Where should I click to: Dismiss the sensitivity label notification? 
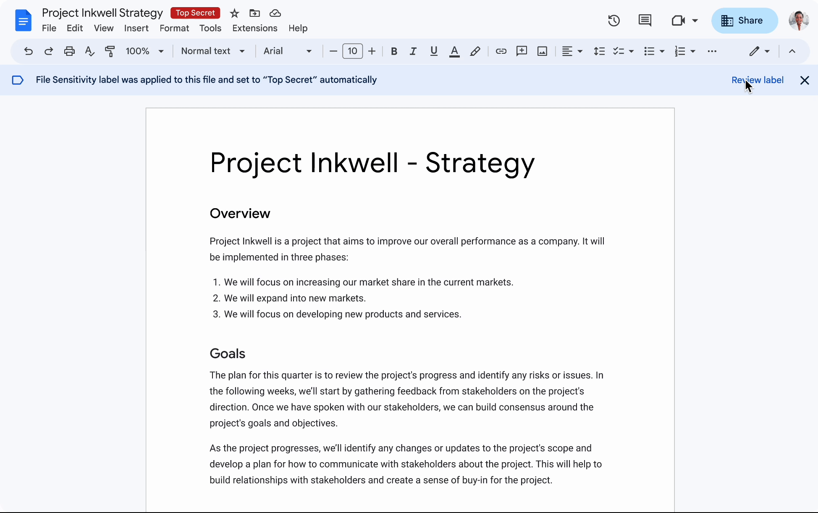pyautogui.click(x=805, y=80)
